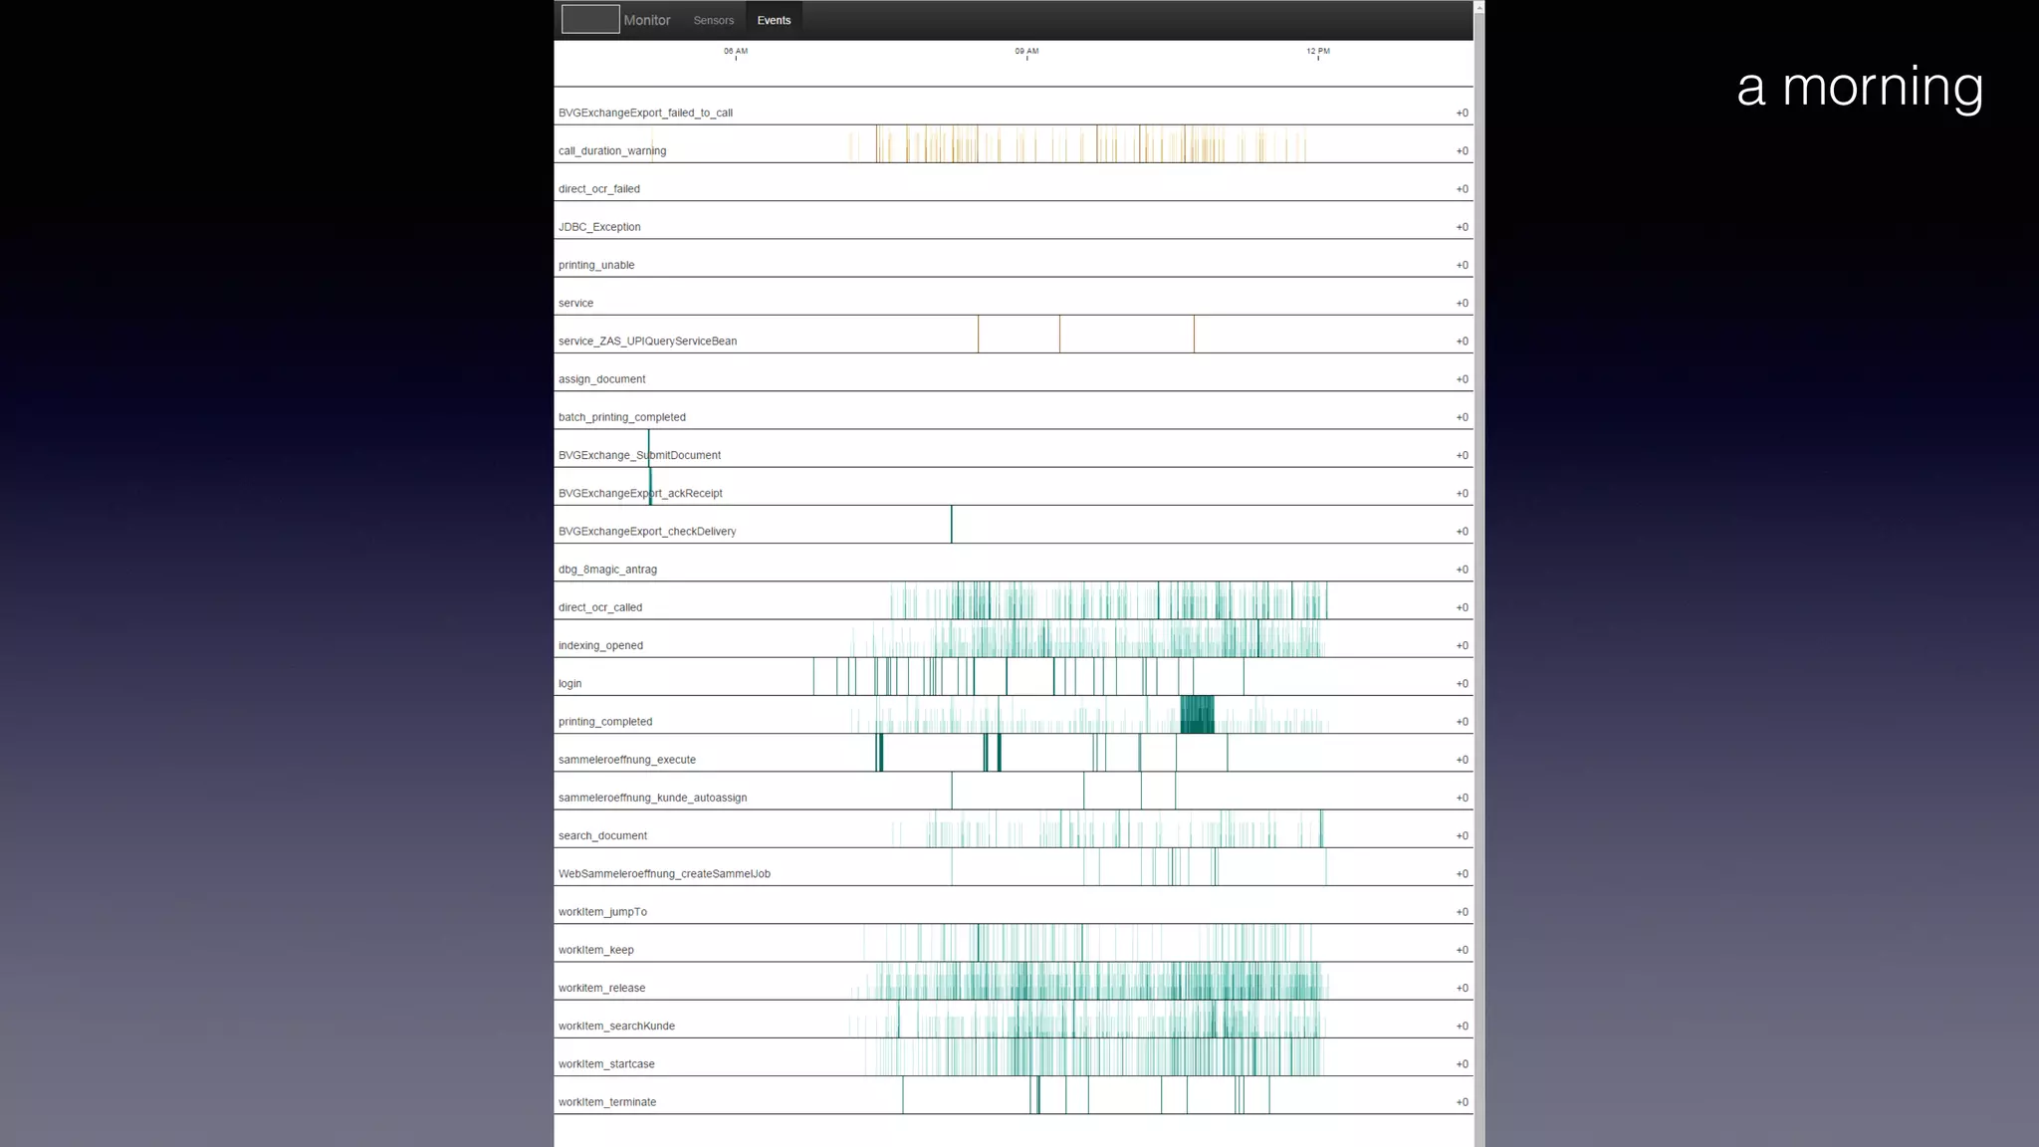Select the BVGExchangeExport_failed_to_call row label
Image resolution: width=2039 pixels, height=1147 pixels.
click(645, 114)
